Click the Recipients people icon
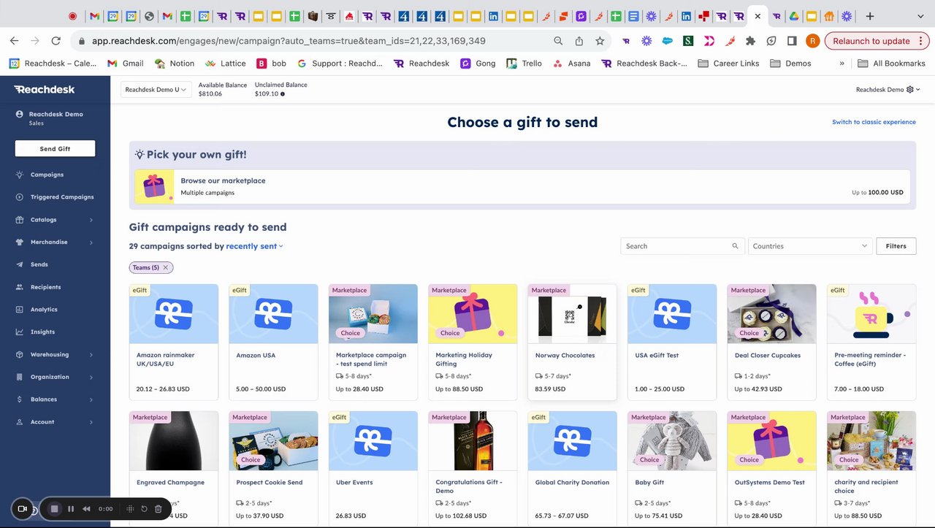The width and height of the screenshot is (935, 528). [20, 287]
